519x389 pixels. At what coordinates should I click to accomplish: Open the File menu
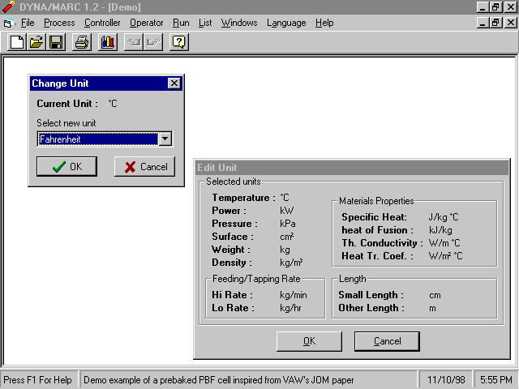pyautogui.click(x=28, y=23)
